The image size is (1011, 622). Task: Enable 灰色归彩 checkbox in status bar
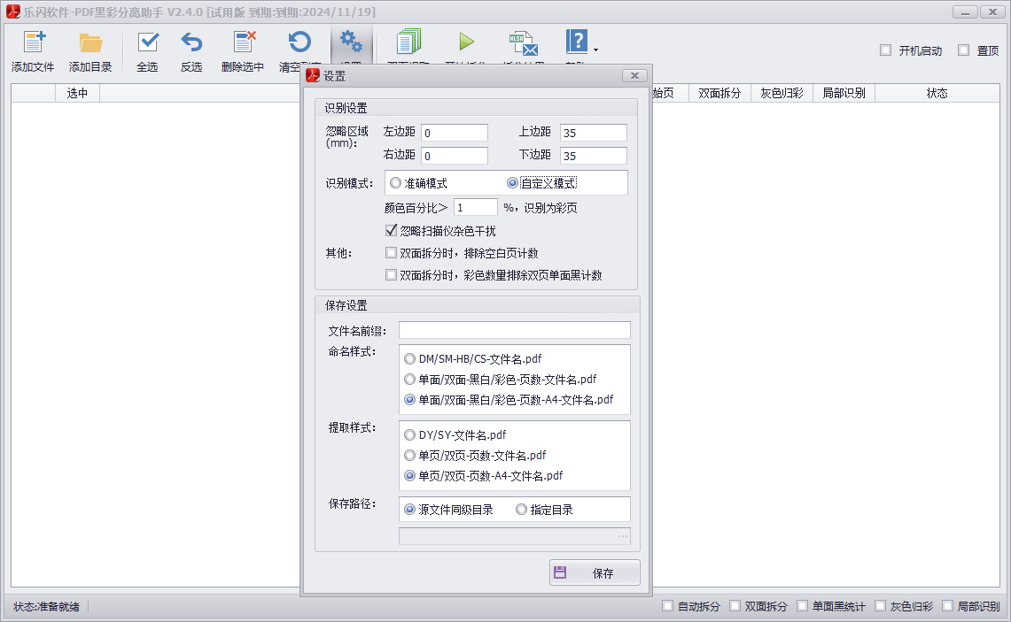pos(880,606)
